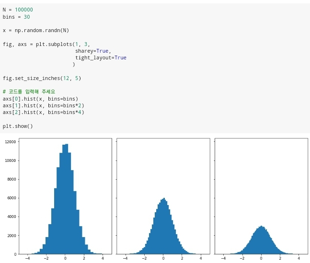Click the "8000" y-axis tick label
This screenshot has width=310, height=263.
click(11, 179)
